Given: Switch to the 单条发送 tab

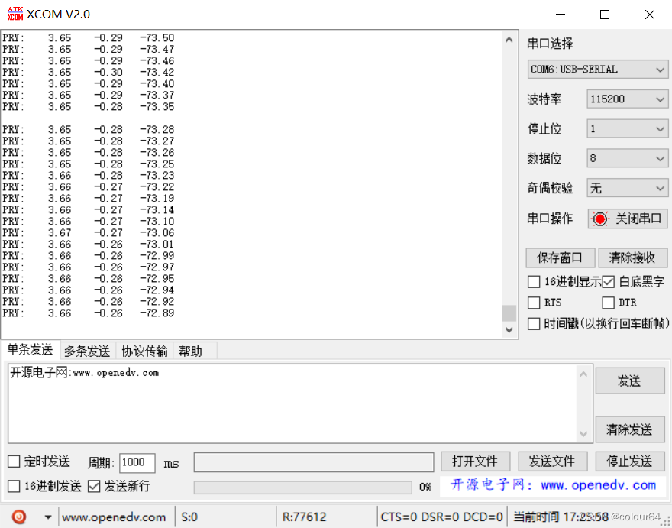Looking at the screenshot, I should click(x=30, y=349).
